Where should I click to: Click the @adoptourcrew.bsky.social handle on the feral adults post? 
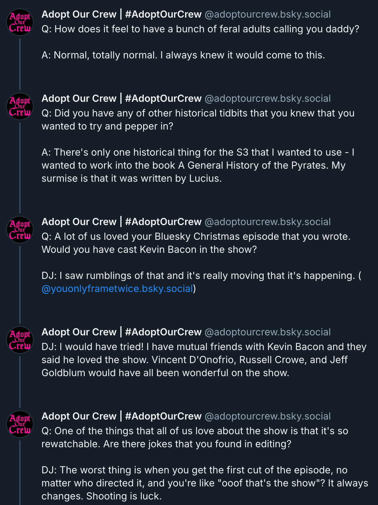click(x=268, y=14)
